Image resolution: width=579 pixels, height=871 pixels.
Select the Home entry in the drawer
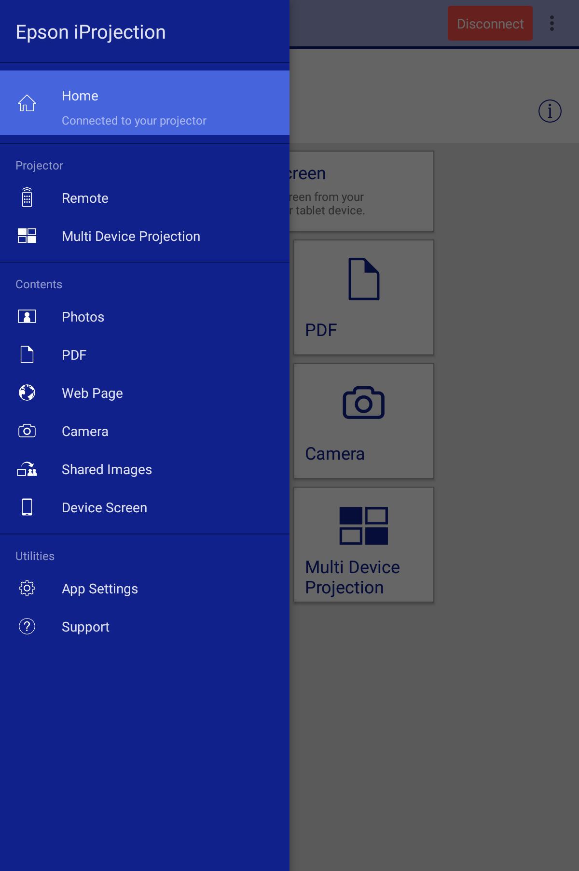click(145, 103)
